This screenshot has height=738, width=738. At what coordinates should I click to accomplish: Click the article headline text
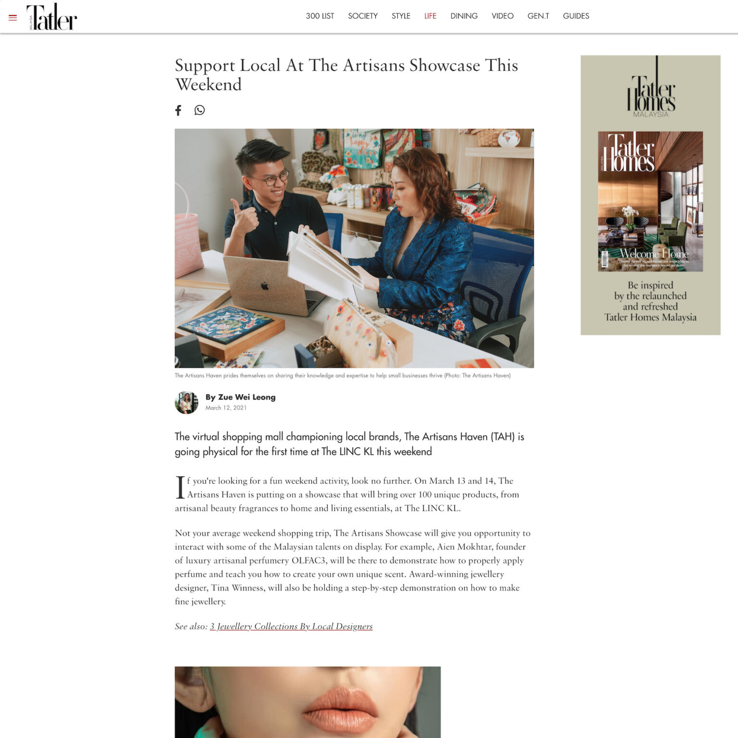coord(346,75)
